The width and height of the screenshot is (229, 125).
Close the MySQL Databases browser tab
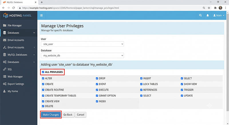click(35, 2)
